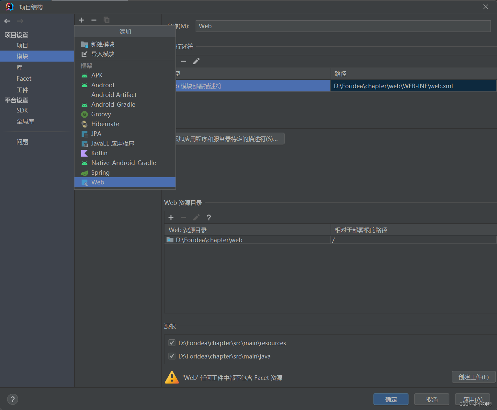Uncheck the resources source root checkbox

(172, 343)
